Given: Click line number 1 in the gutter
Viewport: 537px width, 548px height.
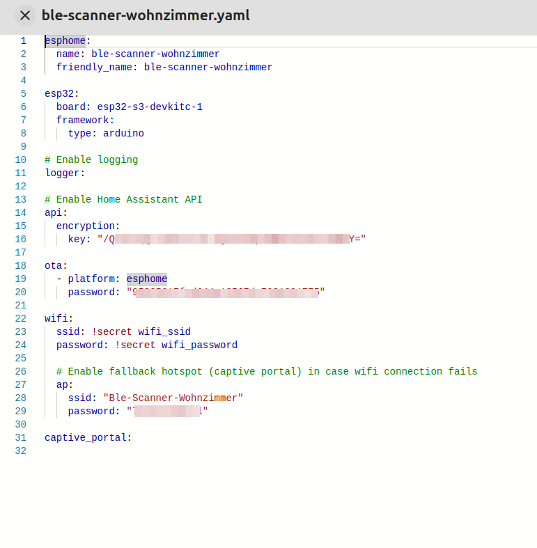Looking at the screenshot, I should point(23,40).
